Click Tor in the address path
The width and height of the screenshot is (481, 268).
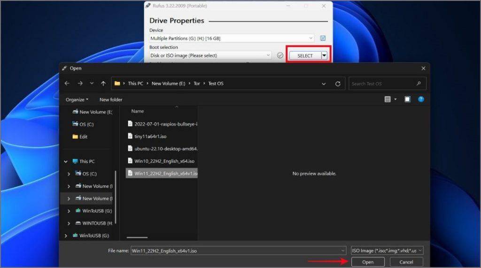pyautogui.click(x=197, y=84)
